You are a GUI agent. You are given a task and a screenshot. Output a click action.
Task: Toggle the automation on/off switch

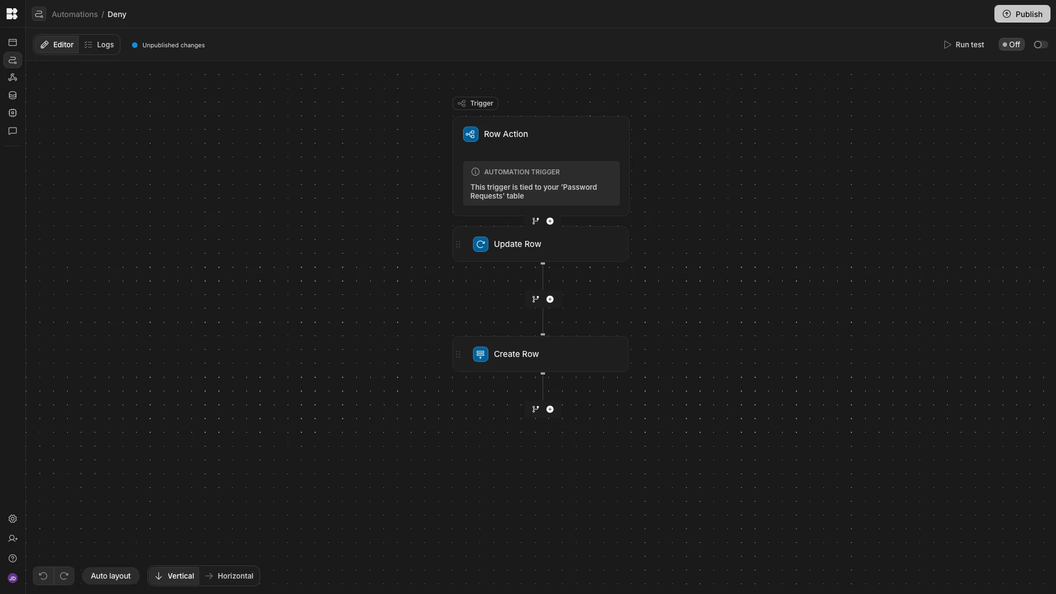pos(1041,45)
